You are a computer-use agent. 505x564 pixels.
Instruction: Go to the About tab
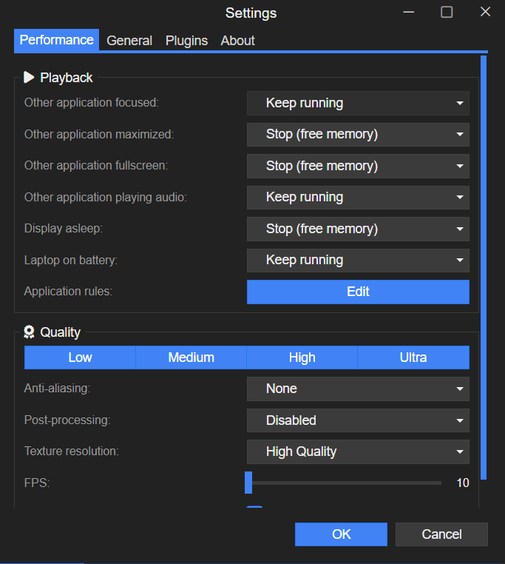[x=237, y=41]
